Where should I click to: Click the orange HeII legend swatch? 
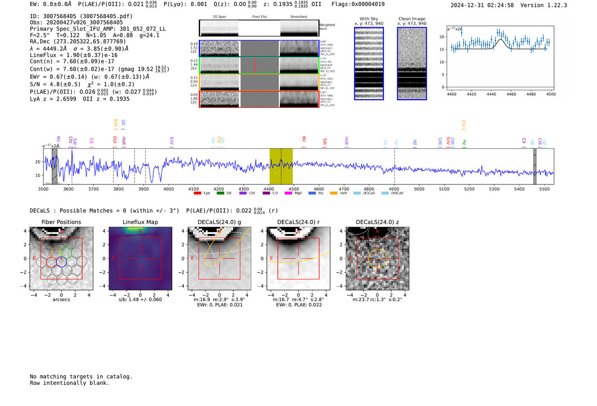pos(333,193)
